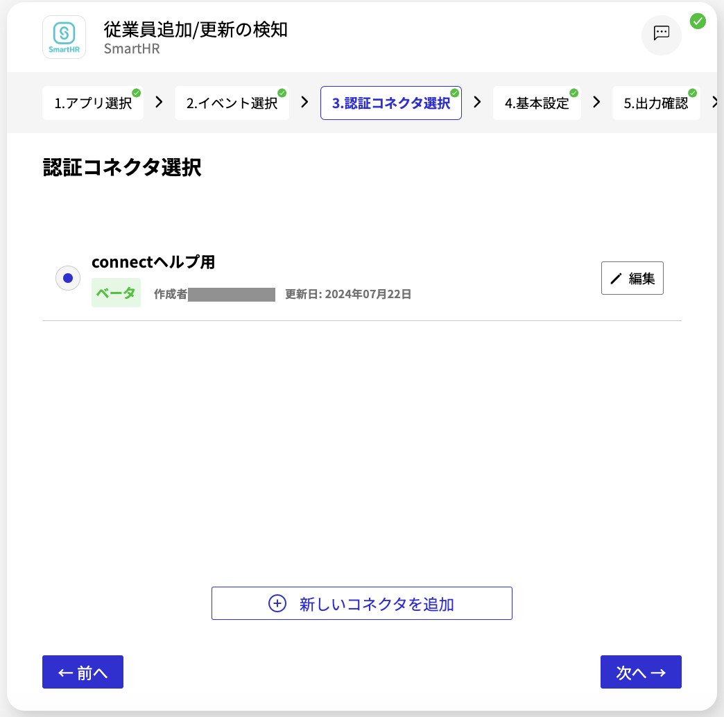The height and width of the screenshot is (717, 724).
Task: Click the chevron after 4.基本設定
Action: [x=596, y=102]
